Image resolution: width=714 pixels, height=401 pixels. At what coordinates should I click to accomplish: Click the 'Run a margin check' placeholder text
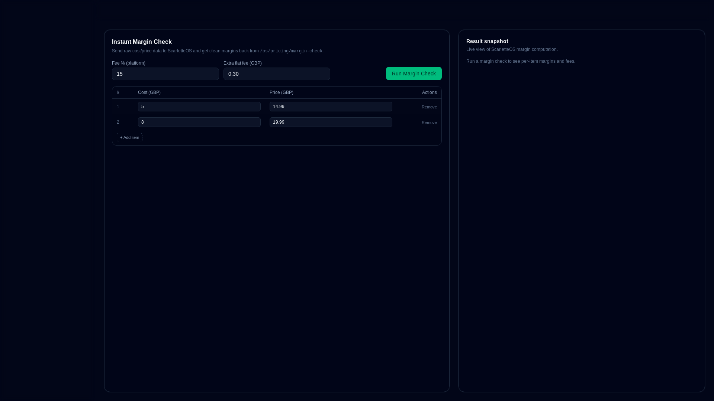coord(520,61)
